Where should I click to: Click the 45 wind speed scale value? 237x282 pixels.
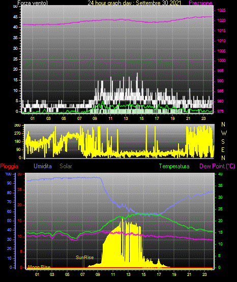[x=15, y=17]
